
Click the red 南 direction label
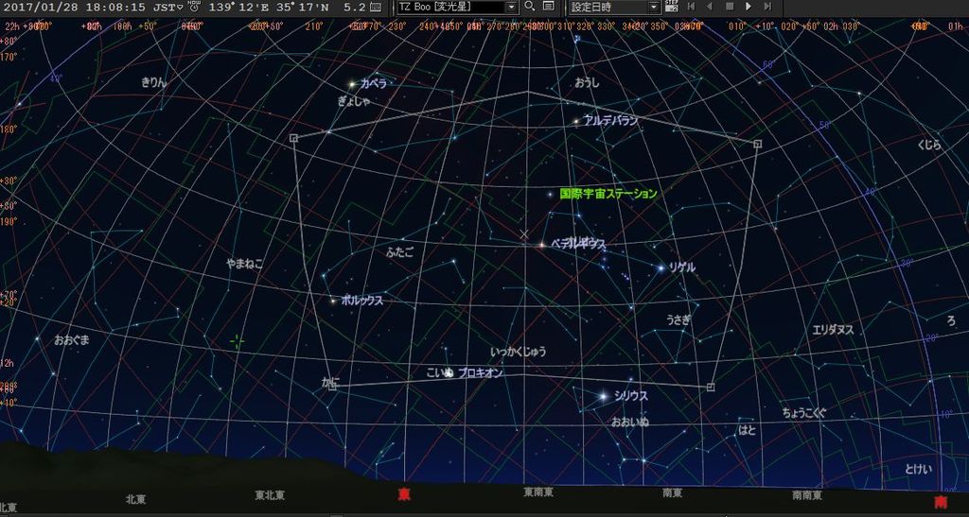click(x=940, y=500)
